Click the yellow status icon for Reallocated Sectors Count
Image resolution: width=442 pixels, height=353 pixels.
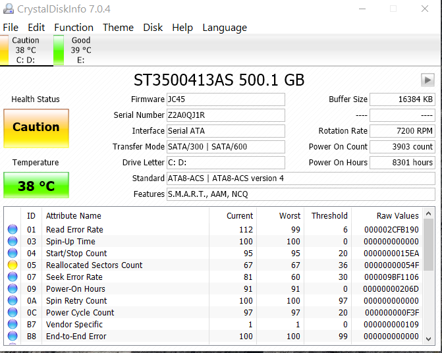pyautogui.click(x=13, y=265)
